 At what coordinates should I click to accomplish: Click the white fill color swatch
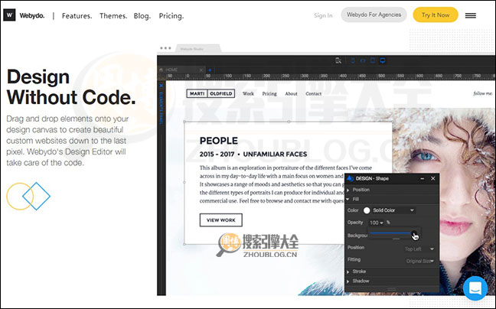pyautogui.click(x=367, y=210)
